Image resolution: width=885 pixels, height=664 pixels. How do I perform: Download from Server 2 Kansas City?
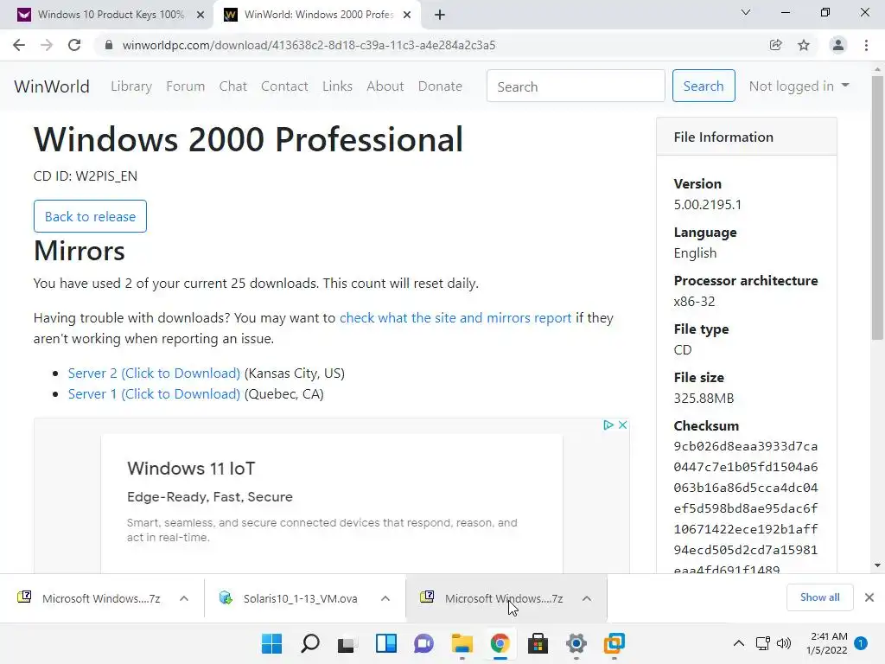[154, 373]
